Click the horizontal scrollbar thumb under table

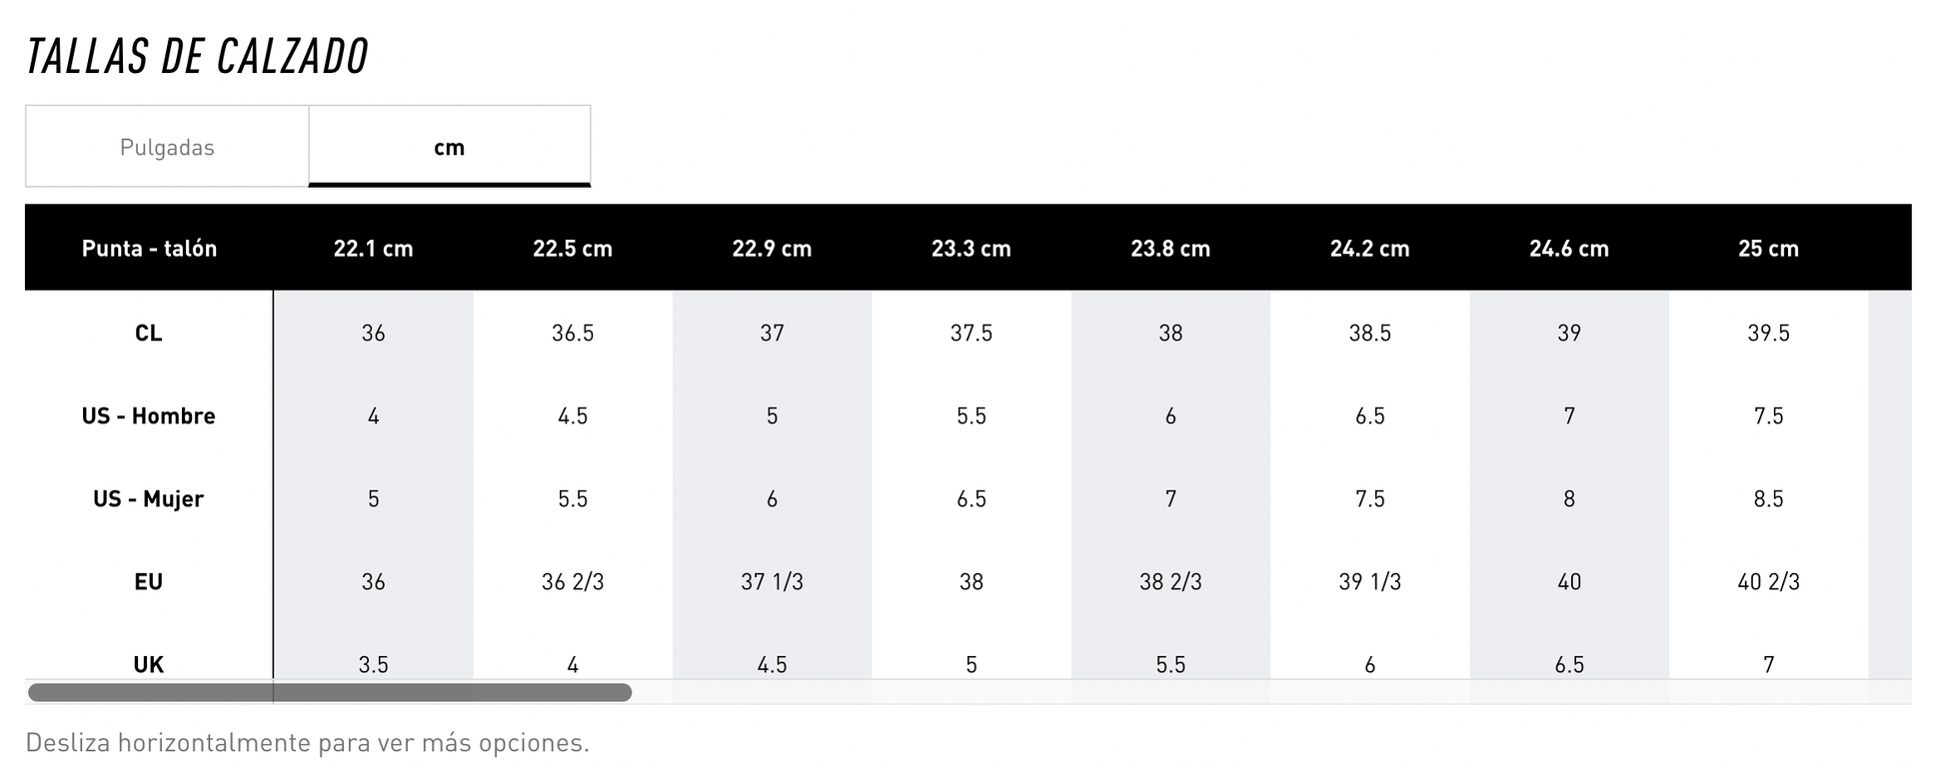pyautogui.click(x=330, y=692)
